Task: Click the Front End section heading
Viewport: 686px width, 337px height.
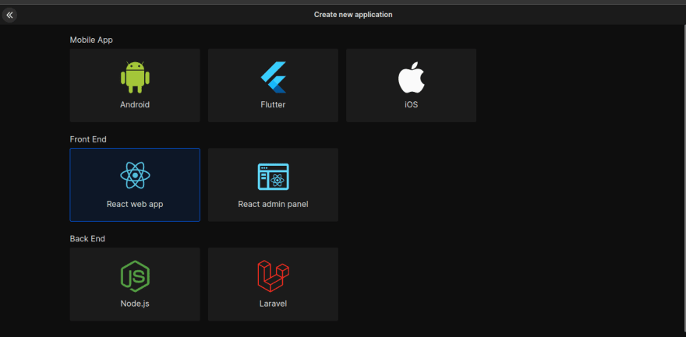Action: (x=88, y=139)
